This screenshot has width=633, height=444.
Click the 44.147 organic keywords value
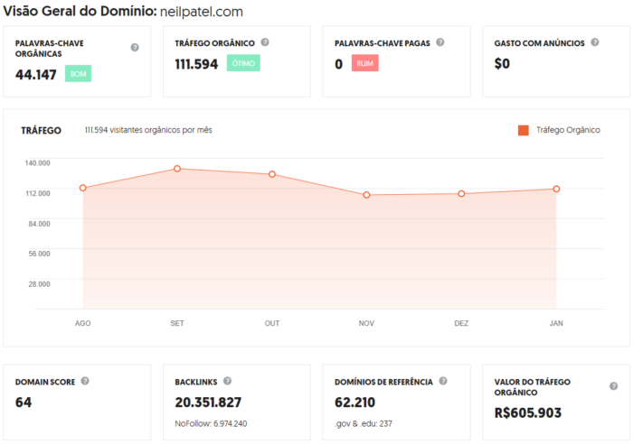[36, 75]
